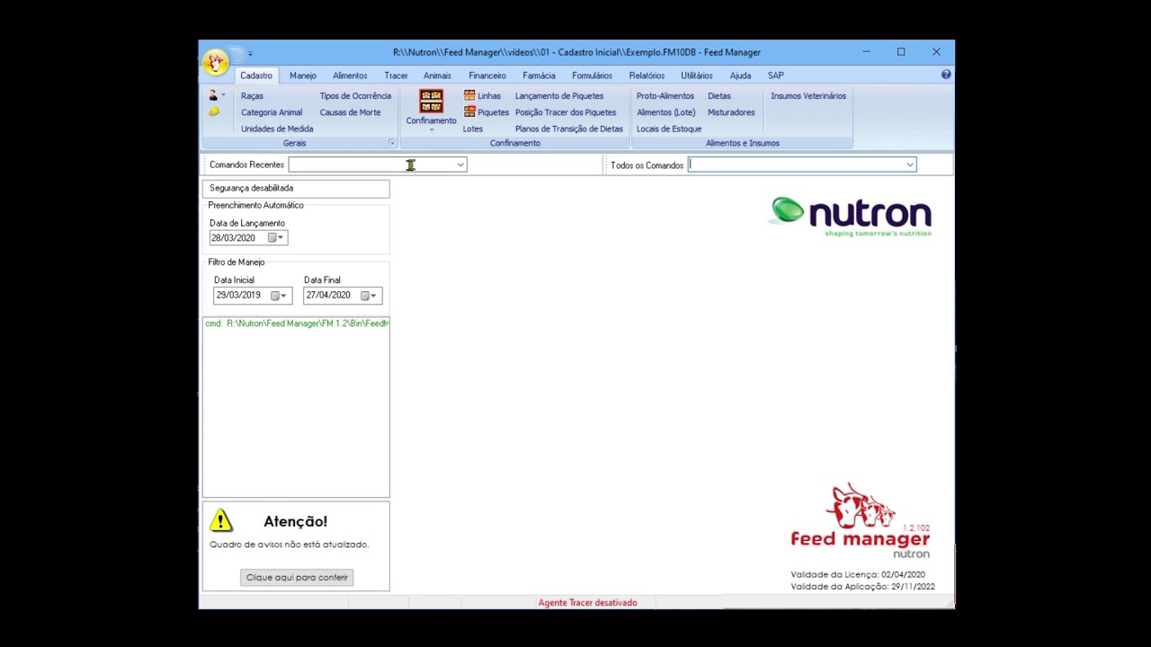Open the Alimentos ribbon tab
Viewport: 1151px width, 647px height.
(x=350, y=75)
